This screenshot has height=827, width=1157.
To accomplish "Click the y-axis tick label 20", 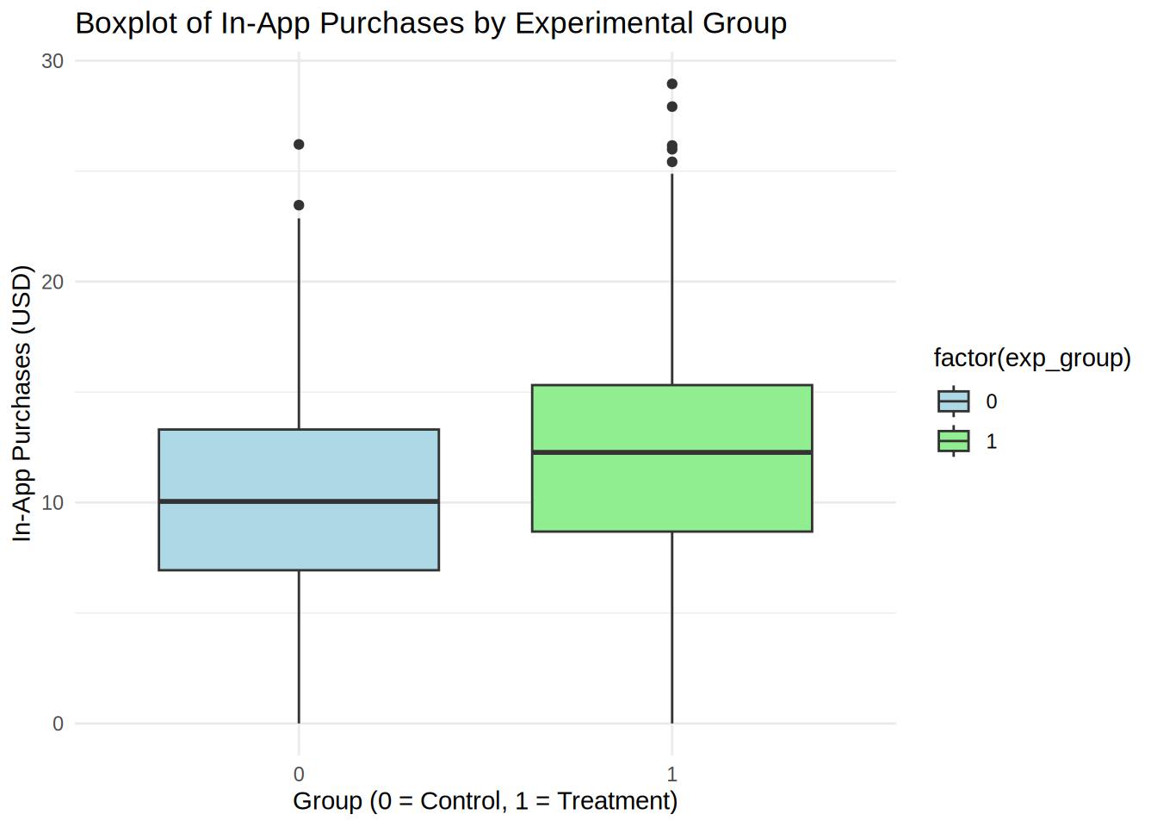I will point(53,282).
